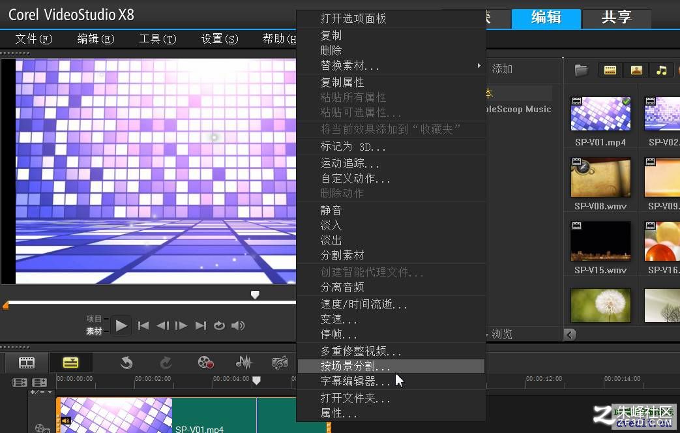Toggle showing photos in the library
The image size is (680, 433).
point(636,70)
